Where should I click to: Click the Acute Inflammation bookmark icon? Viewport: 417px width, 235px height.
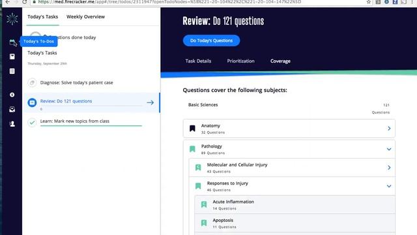pos(204,204)
